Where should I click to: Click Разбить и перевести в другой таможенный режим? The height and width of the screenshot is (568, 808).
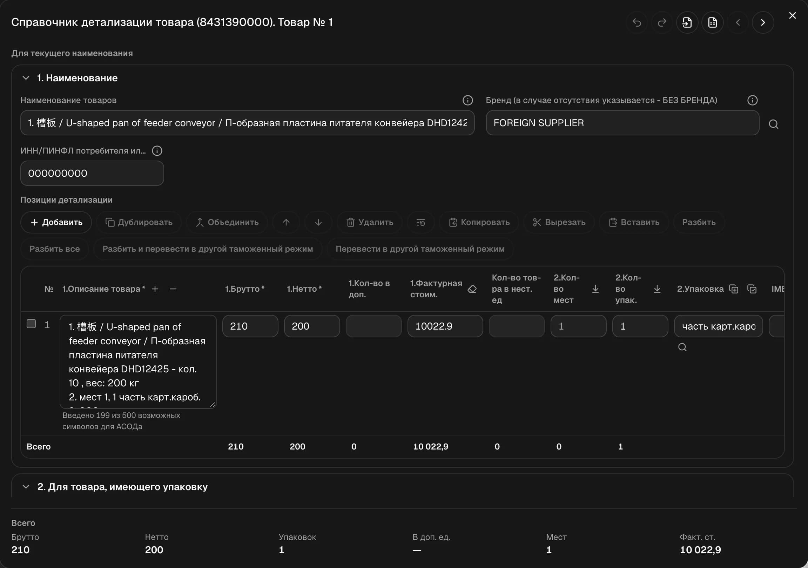tap(208, 249)
